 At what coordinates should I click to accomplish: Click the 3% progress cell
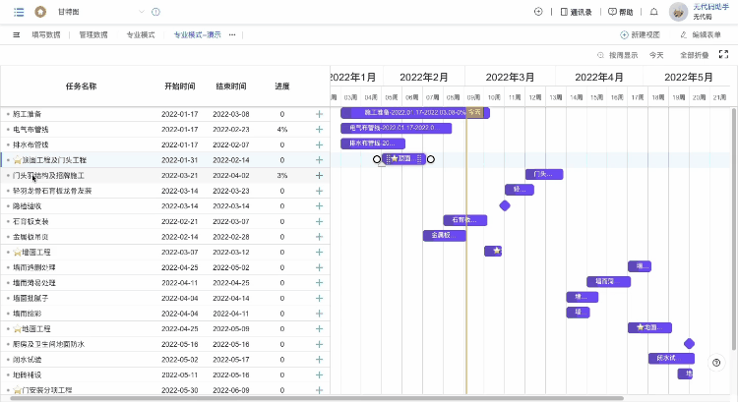282,175
